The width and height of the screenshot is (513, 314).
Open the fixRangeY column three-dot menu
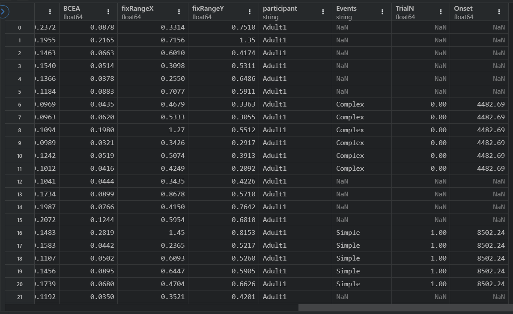[250, 12]
